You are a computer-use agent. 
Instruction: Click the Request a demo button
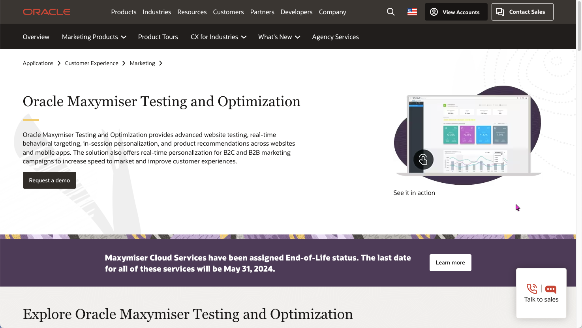click(49, 180)
